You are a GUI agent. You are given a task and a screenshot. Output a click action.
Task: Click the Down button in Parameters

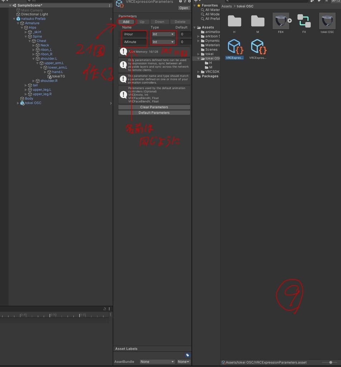159,22
